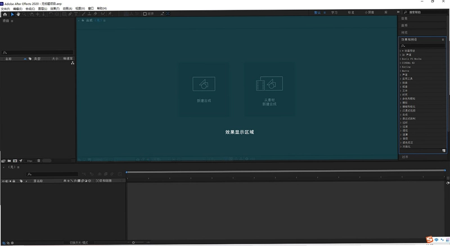Select the Brush tool
450x246 pixels.
point(83,14)
